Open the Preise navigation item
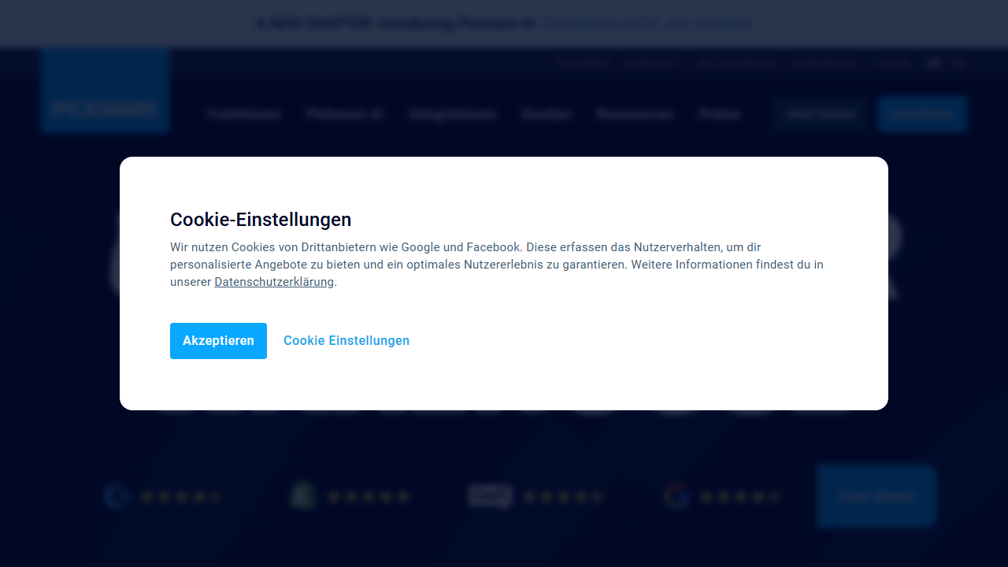 click(720, 114)
